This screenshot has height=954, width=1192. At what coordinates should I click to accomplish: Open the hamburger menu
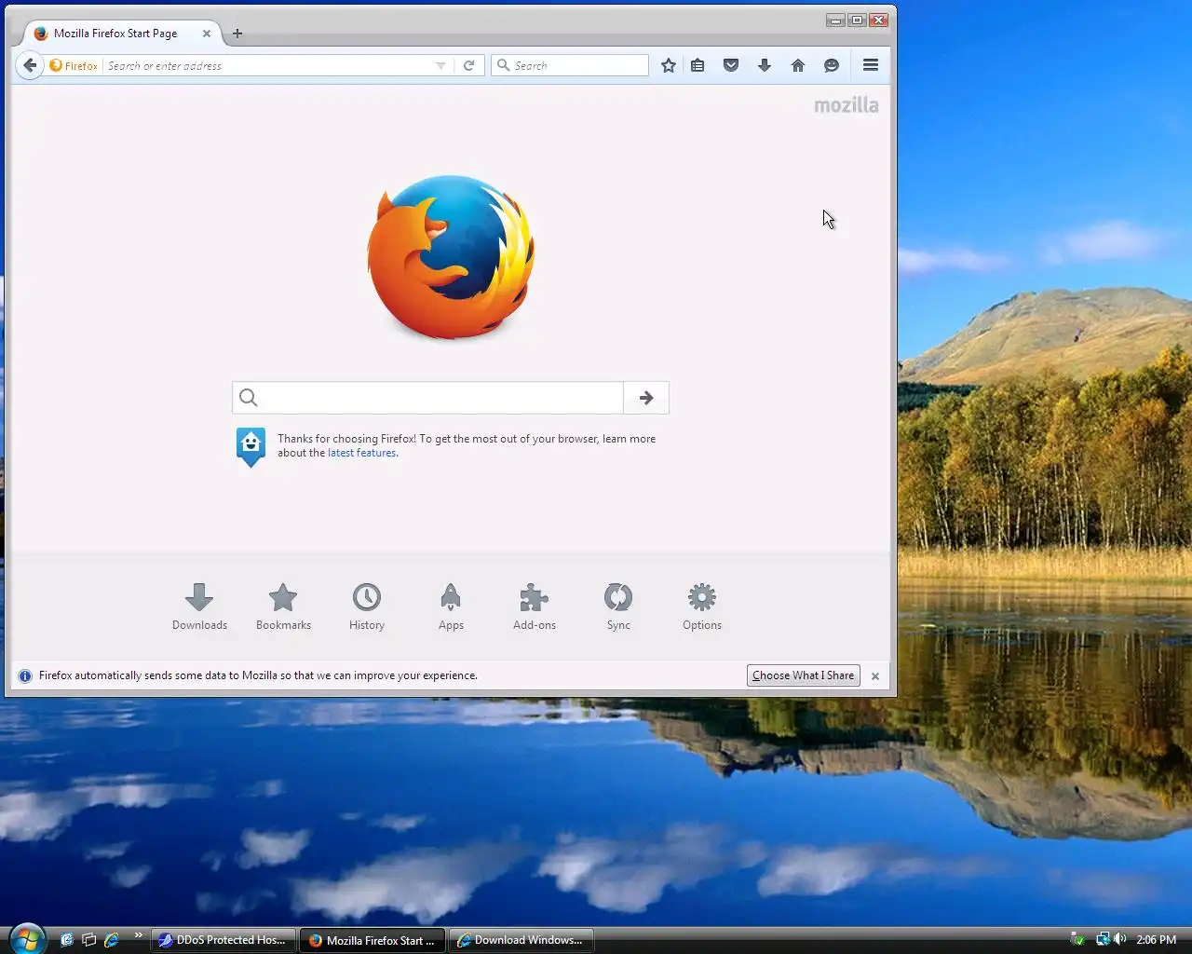point(871,65)
